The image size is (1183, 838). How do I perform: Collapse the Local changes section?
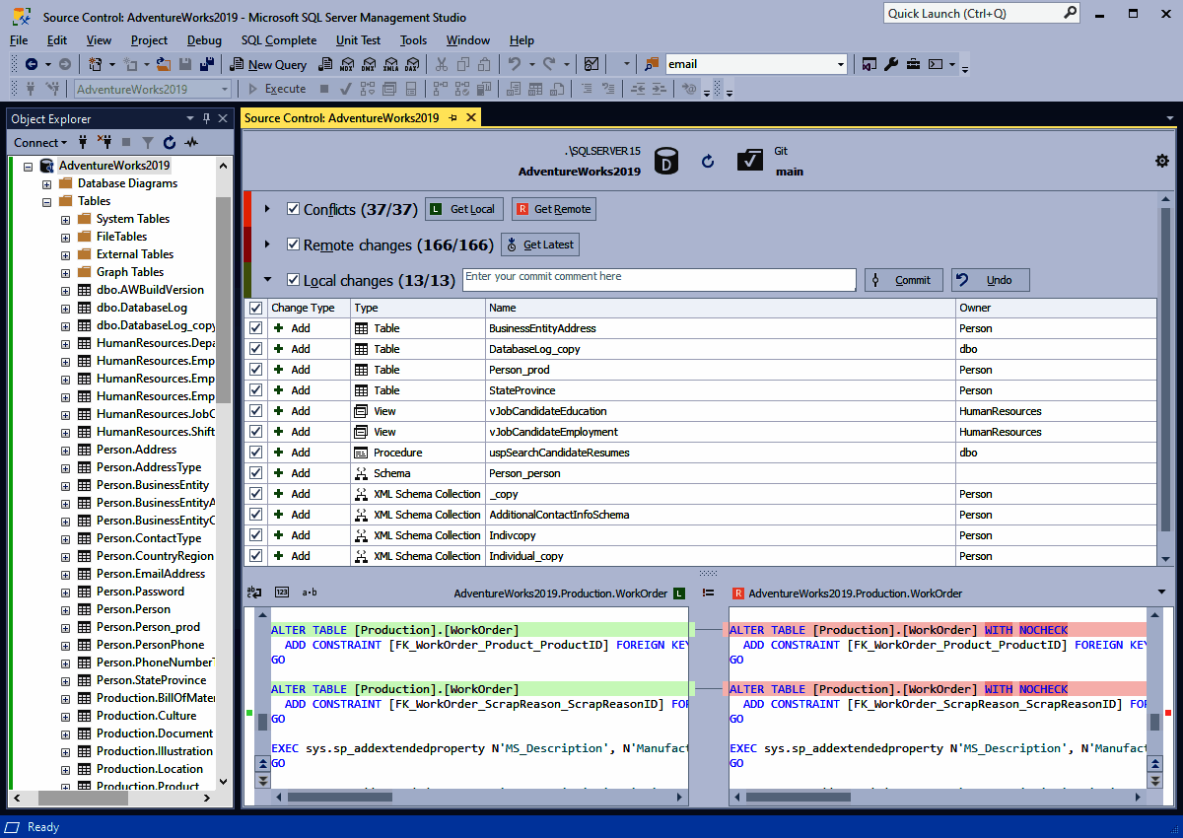coord(266,279)
